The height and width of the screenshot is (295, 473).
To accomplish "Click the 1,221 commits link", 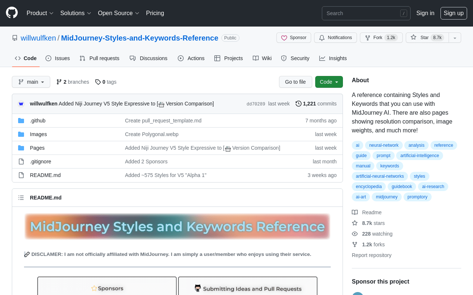I will tap(316, 104).
